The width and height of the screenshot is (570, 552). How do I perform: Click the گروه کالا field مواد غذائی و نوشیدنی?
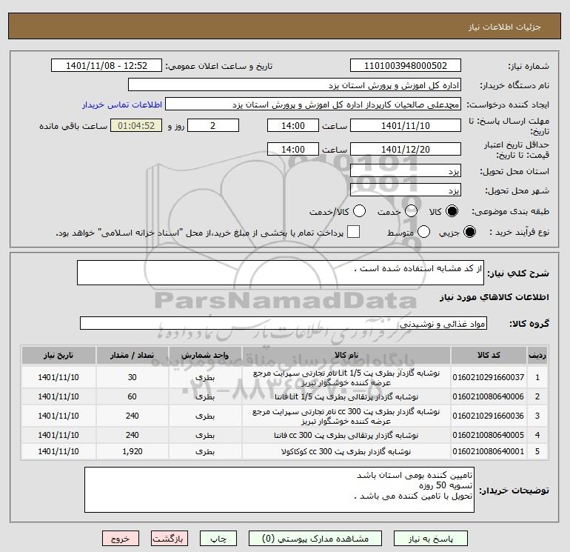[284, 323]
